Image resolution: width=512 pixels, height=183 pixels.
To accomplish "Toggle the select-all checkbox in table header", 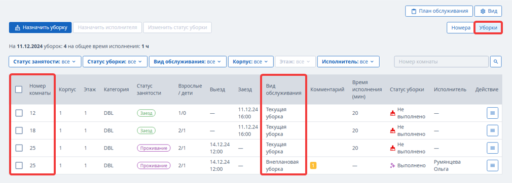I will pos(19,89).
